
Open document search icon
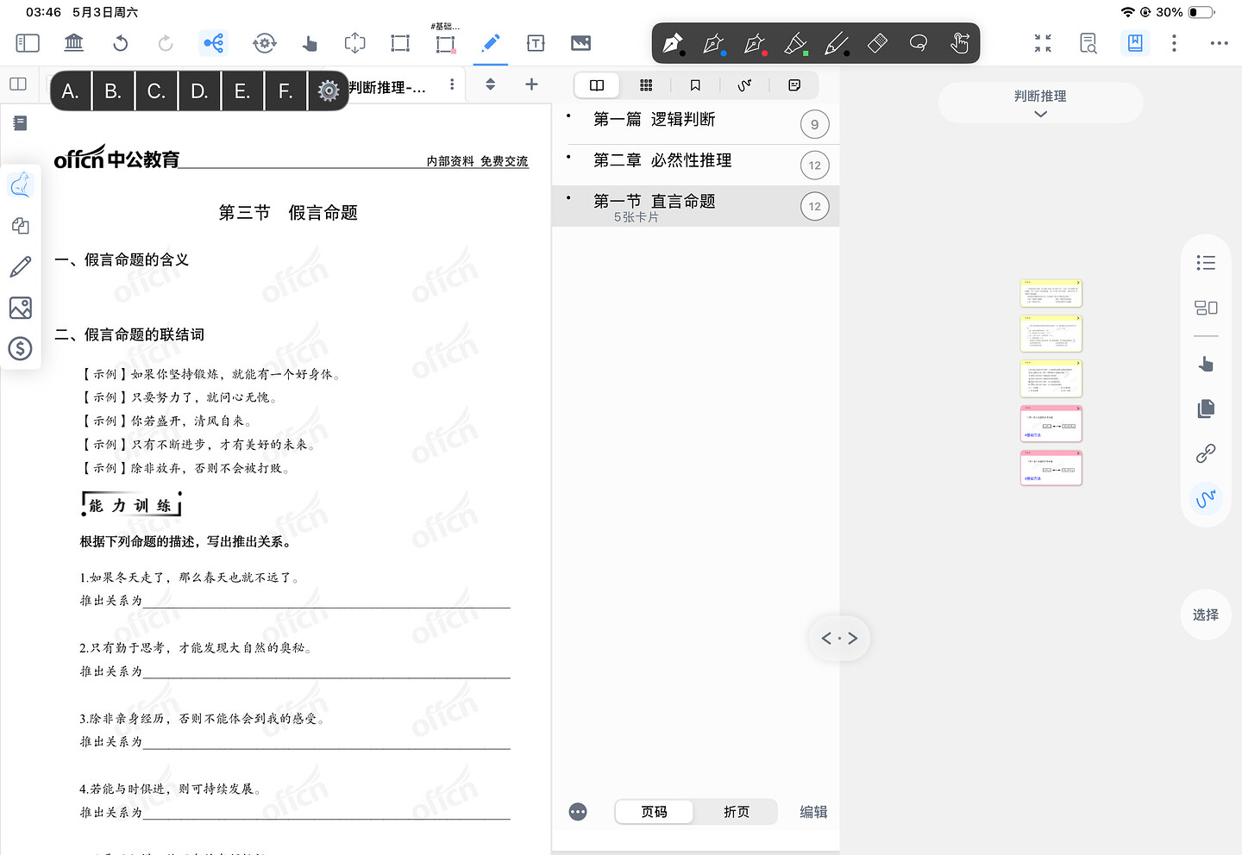click(1088, 43)
